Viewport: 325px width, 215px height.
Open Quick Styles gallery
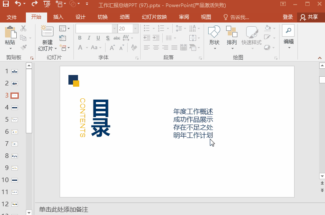[x=252, y=37]
